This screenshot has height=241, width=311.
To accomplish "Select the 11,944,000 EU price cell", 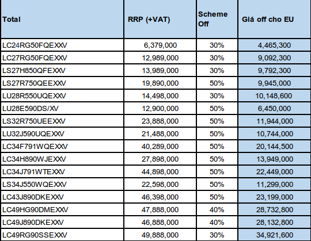I will pos(275,121).
